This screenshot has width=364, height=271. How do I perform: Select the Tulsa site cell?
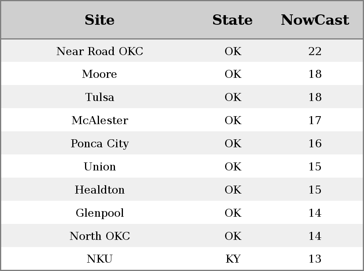[100, 97]
